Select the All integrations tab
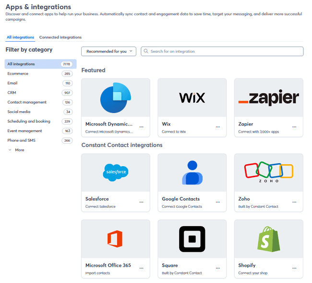The width and height of the screenshot is (312, 283). 20,37
